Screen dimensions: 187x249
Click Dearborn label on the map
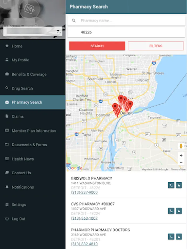coord(103,115)
